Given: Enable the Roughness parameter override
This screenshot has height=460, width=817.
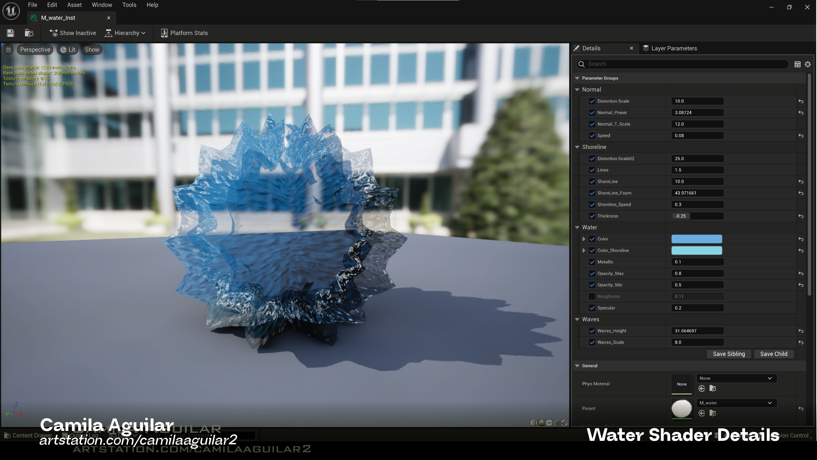Looking at the screenshot, I should (592, 296).
